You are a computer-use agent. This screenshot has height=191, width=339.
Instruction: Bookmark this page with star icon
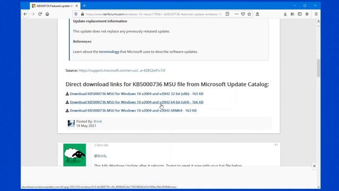click(249, 14)
